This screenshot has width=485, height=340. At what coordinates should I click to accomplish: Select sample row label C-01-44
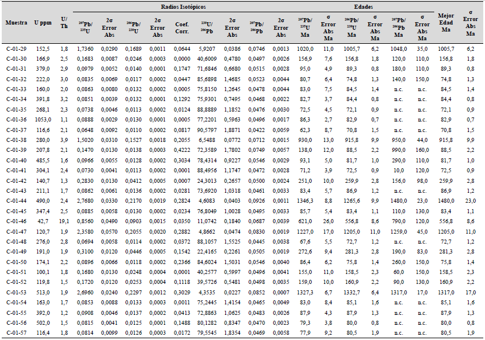pos(16,200)
